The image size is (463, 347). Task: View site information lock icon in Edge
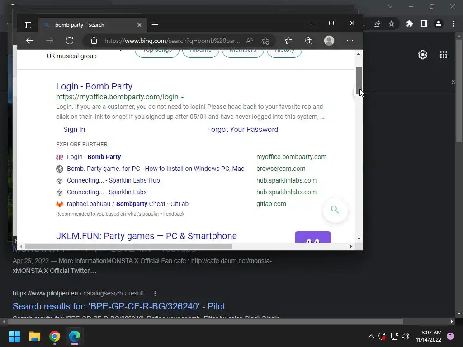pyautogui.click(x=94, y=41)
